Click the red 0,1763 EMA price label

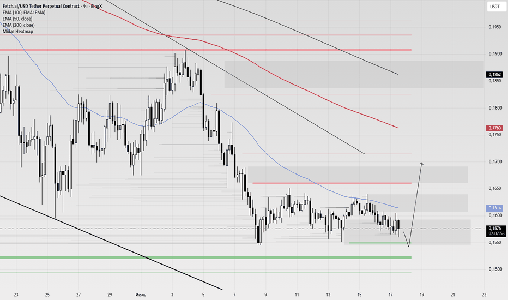tap(495, 128)
